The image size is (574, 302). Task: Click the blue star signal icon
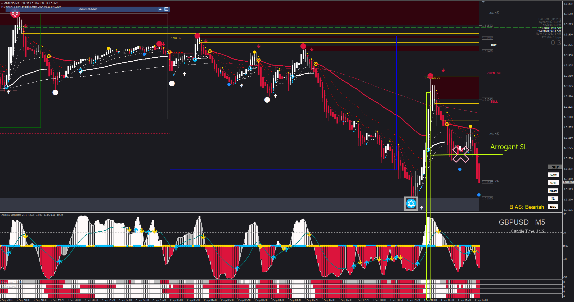pos(411,204)
